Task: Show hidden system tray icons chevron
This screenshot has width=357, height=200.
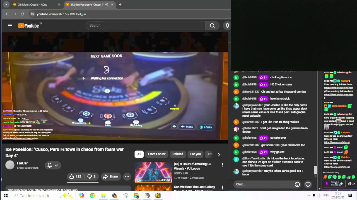Action: click(308, 196)
